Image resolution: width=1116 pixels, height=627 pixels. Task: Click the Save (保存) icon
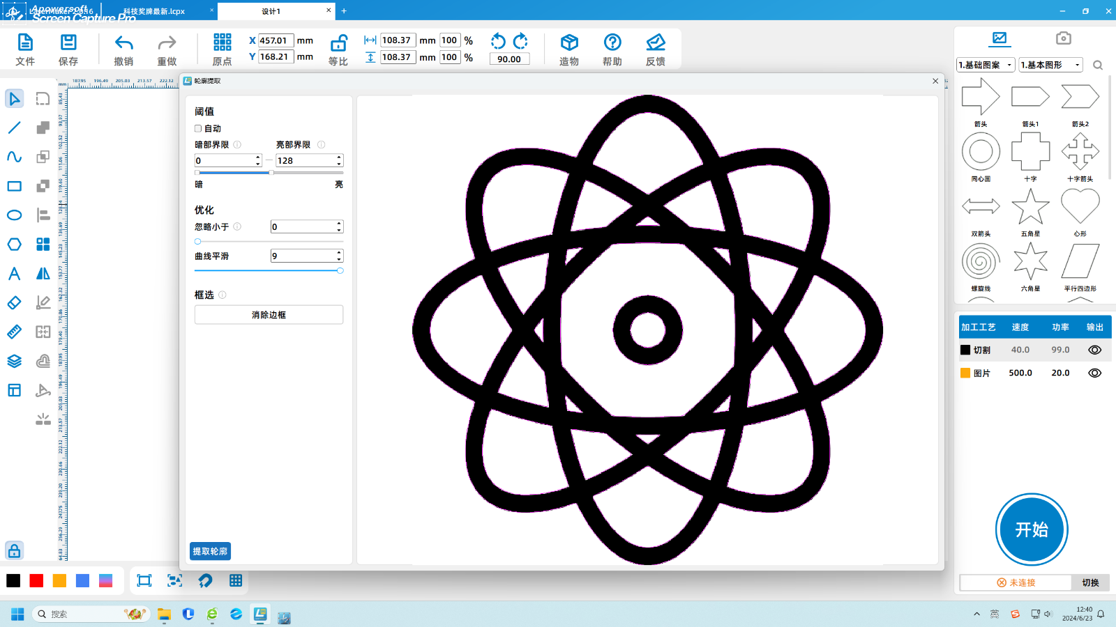click(68, 43)
